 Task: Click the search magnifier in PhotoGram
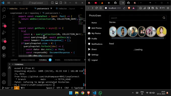164,18
